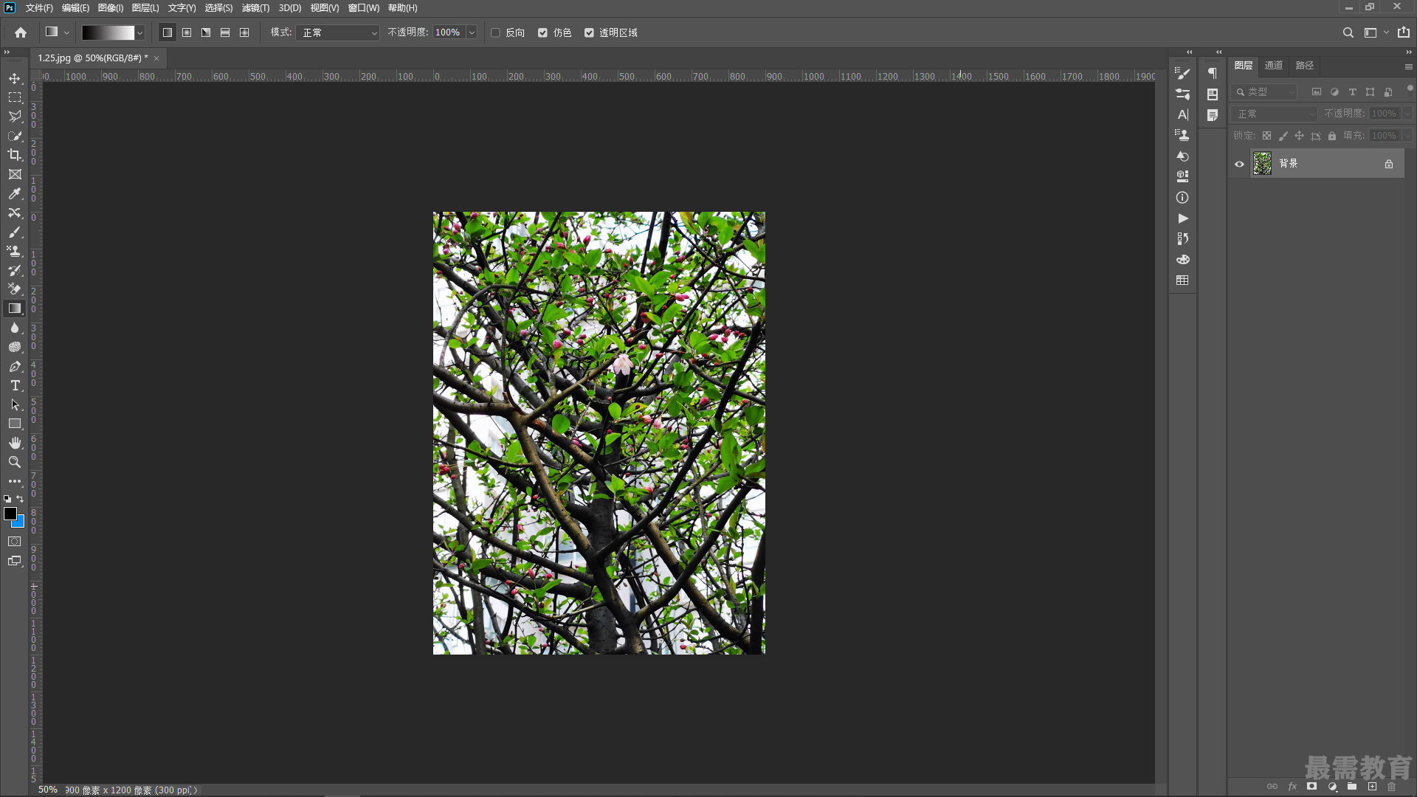This screenshot has width=1417, height=797.
Task: Switch to the 通道 tab
Action: pyautogui.click(x=1274, y=66)
